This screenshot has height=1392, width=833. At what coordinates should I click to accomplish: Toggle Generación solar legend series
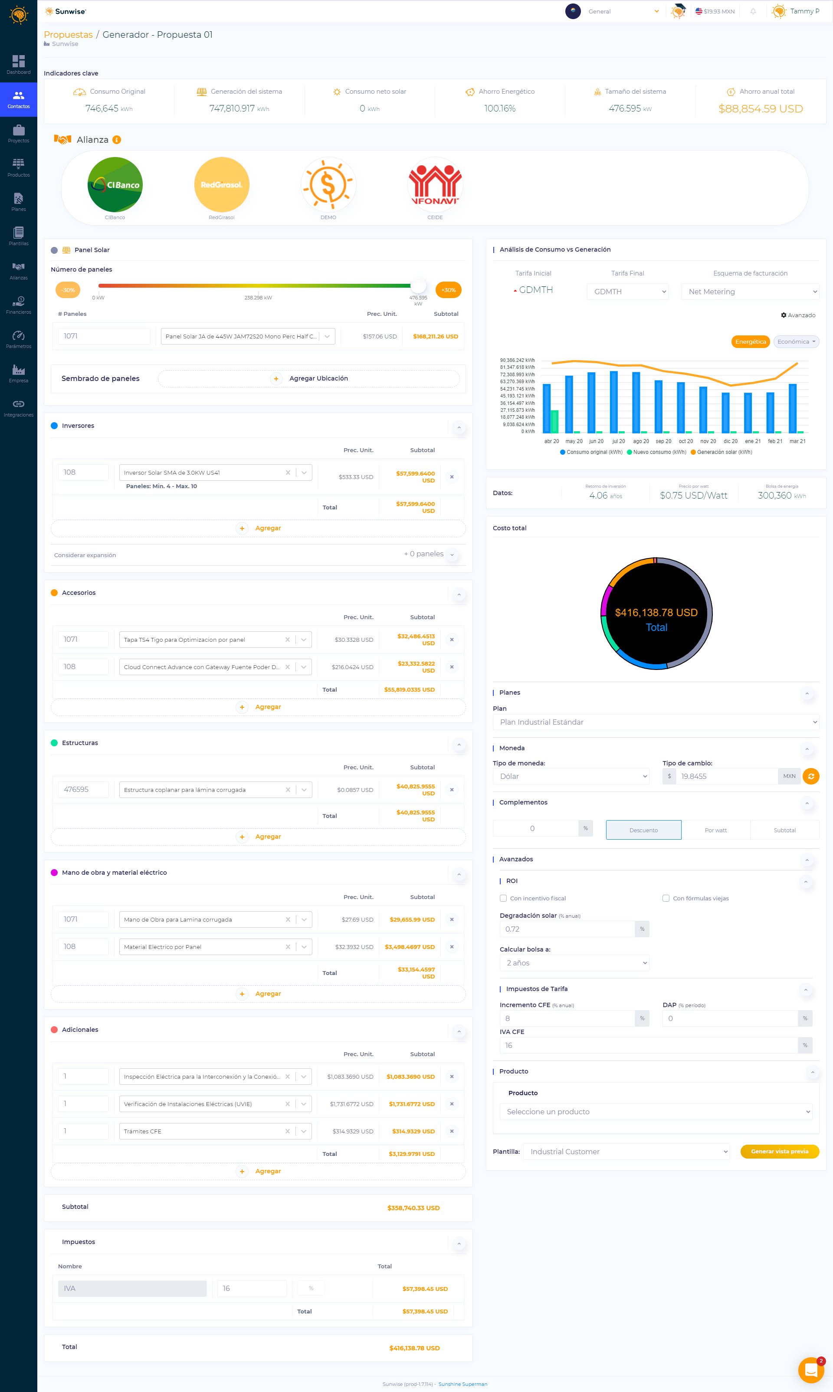point(721,452)
